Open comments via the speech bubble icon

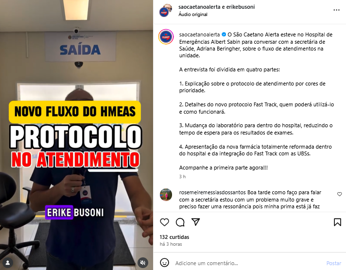coord(180,222)
